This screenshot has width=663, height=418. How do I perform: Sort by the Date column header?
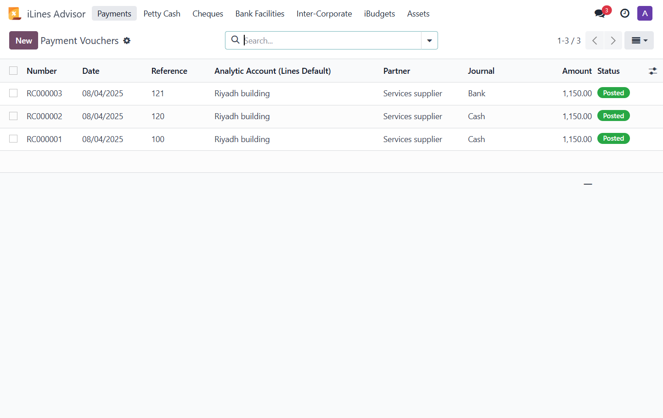tap(91, 71)
